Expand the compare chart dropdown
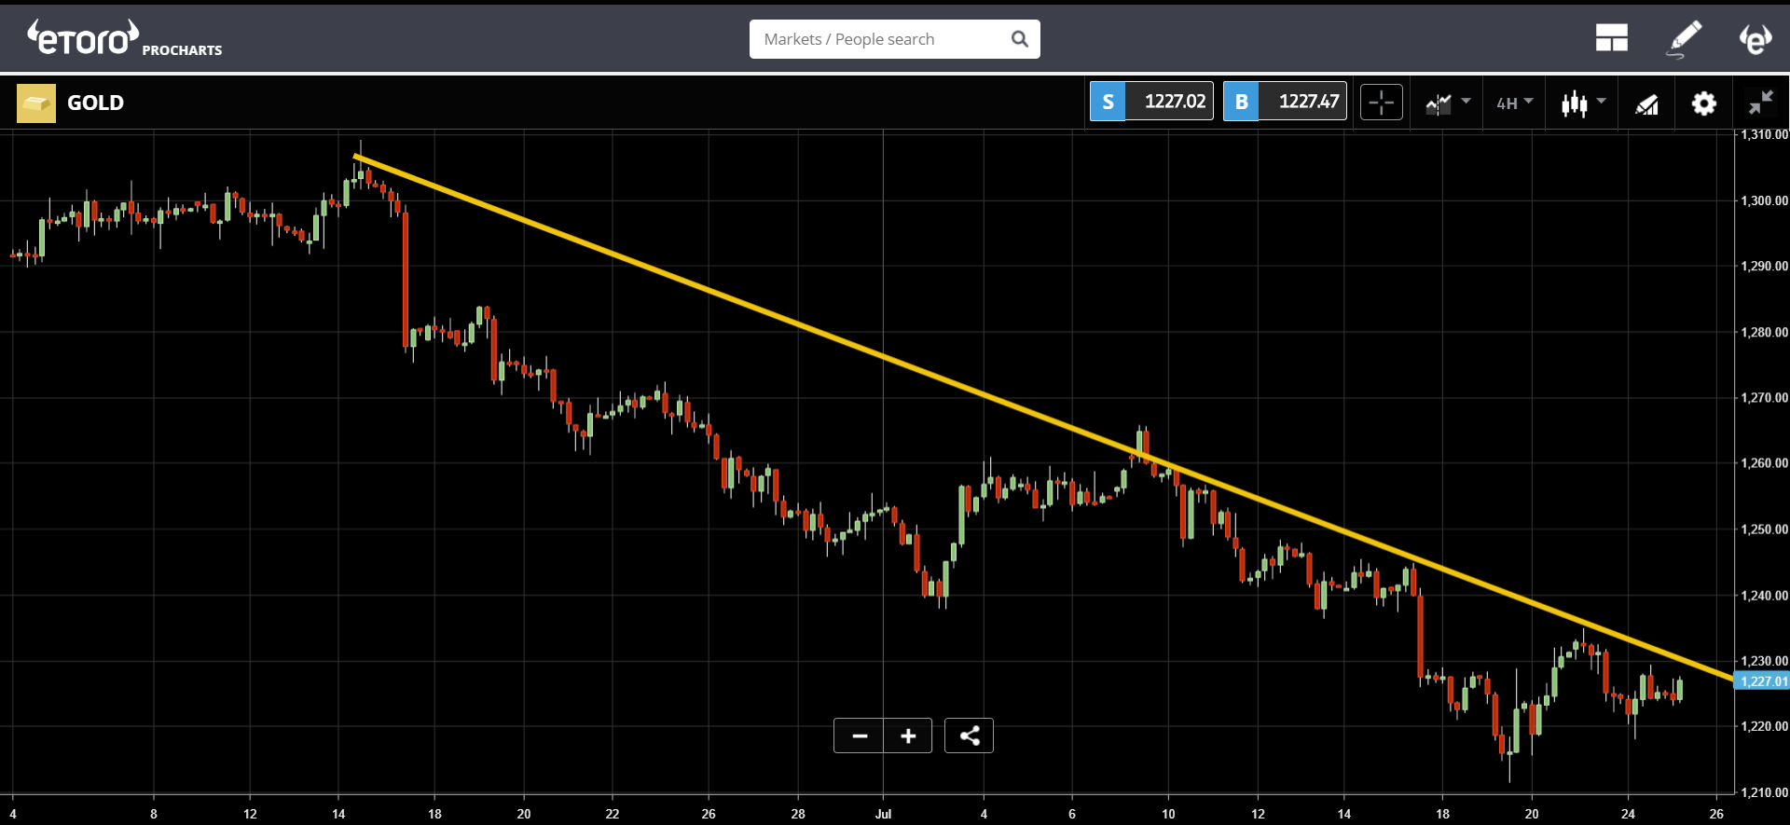 pyautogui.click(x=1448, y=103)
